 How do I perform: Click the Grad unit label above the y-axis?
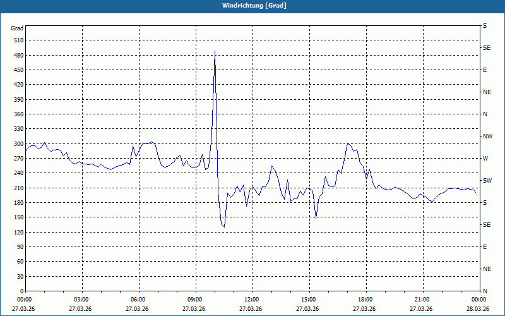pos(17,28)
